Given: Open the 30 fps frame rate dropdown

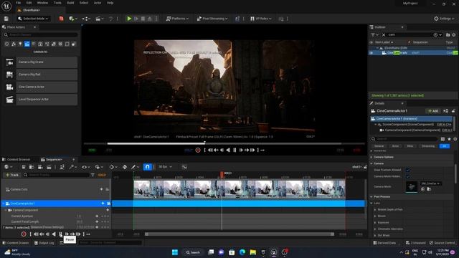Looking at the screenshot, I should point(166,167).
